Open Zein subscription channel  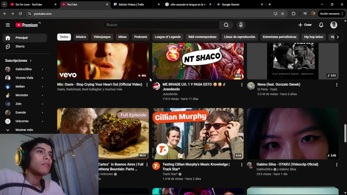point(25,104)
